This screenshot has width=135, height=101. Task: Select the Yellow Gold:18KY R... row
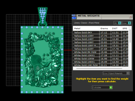tap(100, 46)
